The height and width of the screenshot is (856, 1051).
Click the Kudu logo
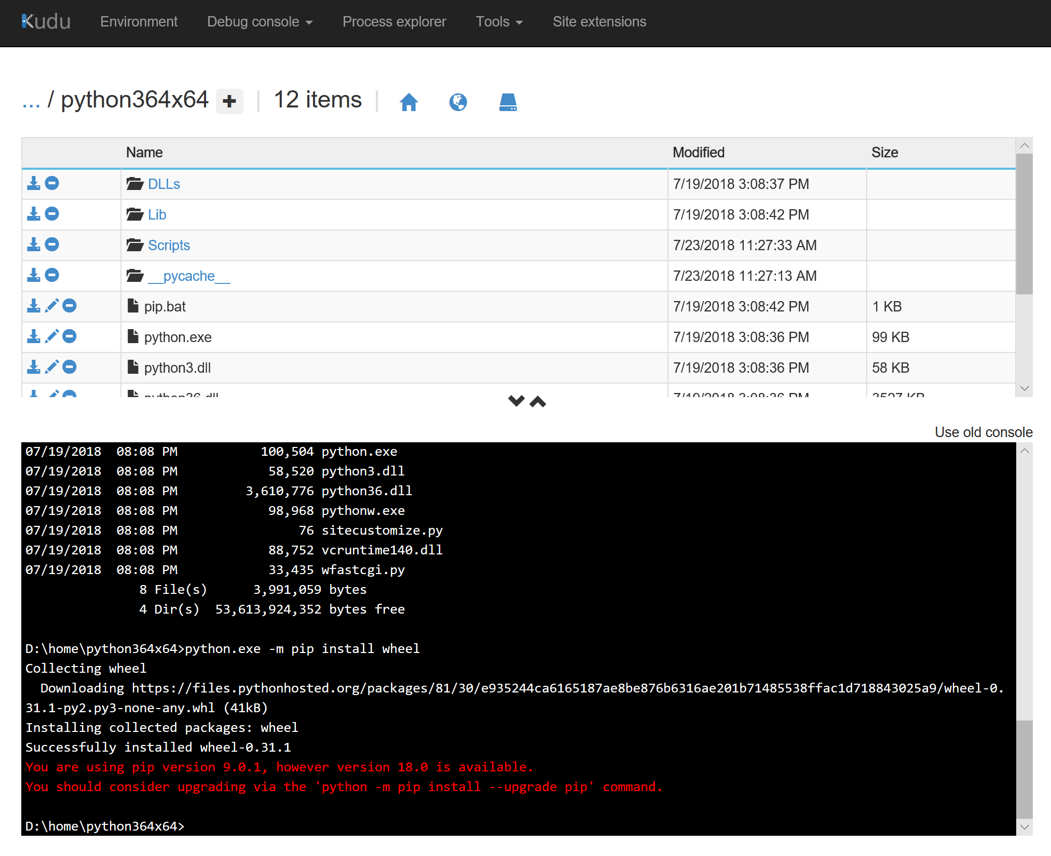46,21
